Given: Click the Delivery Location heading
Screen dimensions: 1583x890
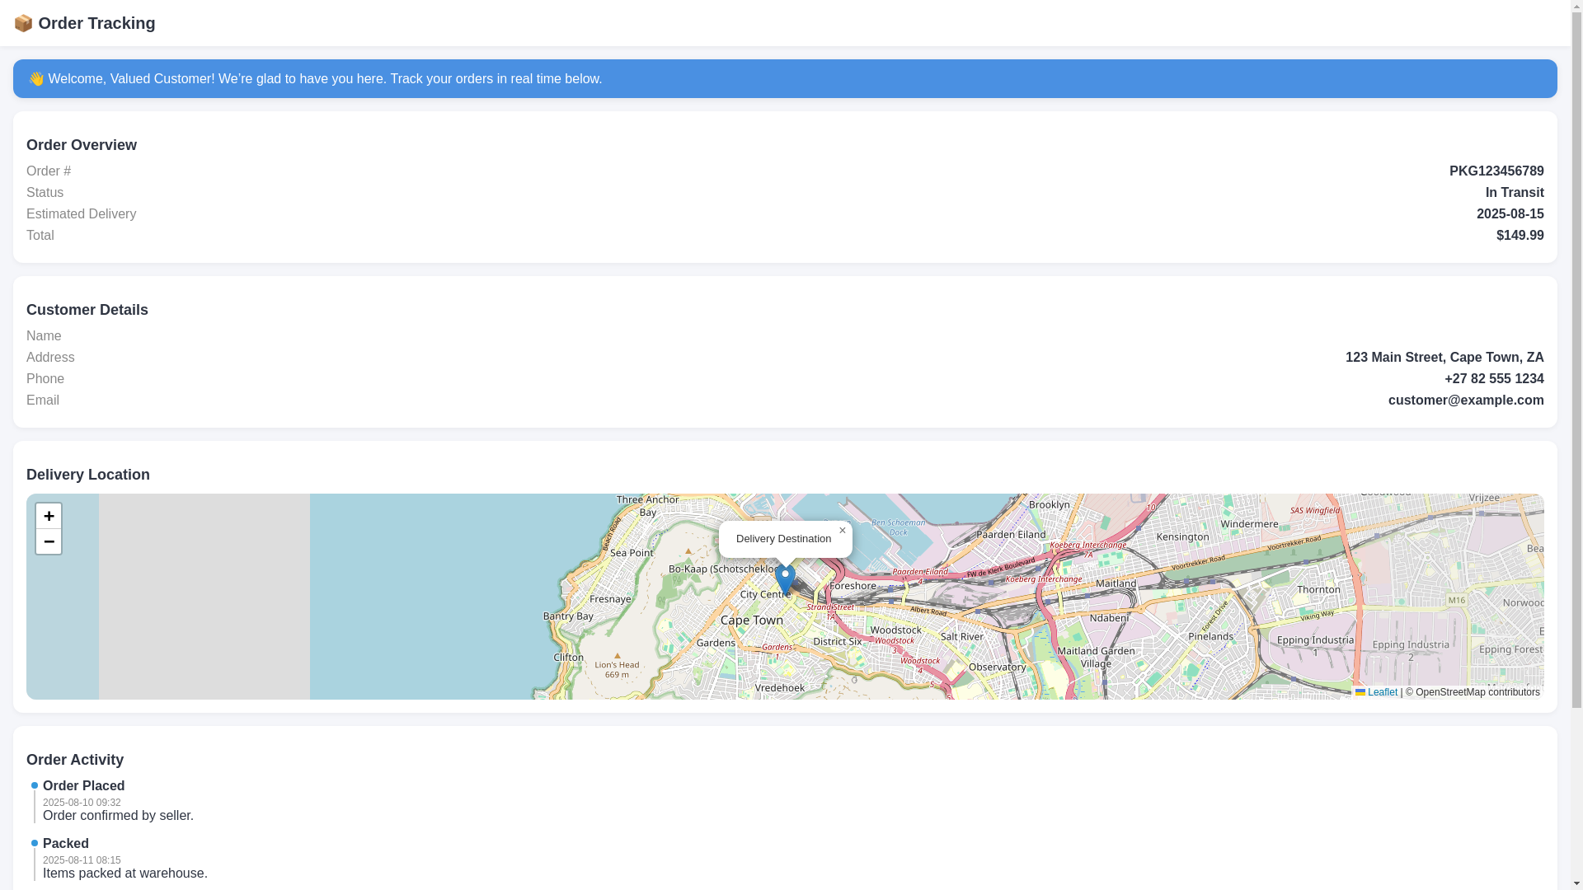Looking at the screenshot, I should coord(88,475).
